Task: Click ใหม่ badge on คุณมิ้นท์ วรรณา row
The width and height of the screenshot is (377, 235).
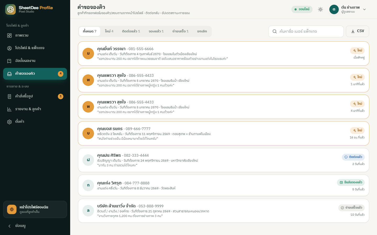Action: 357,50
